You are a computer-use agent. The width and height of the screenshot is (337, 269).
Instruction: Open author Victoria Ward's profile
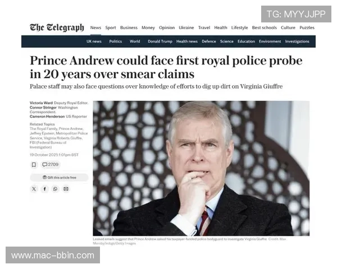[x=41, y=103]
